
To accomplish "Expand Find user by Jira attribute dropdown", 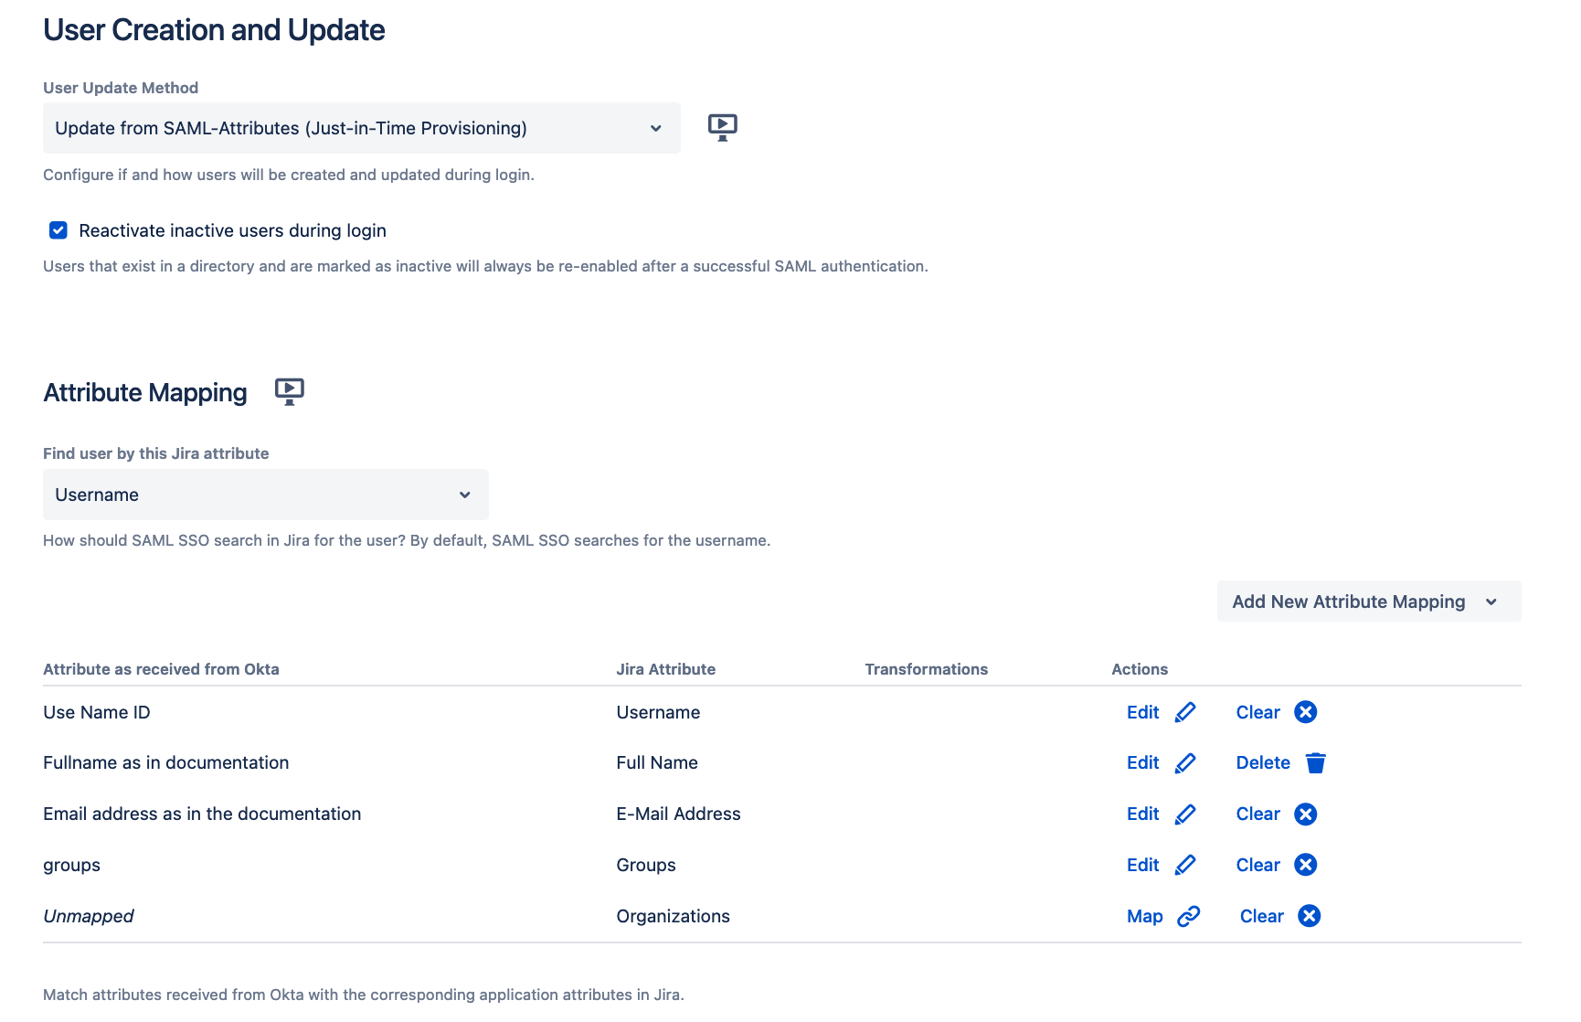I will [x=265, y=495].
